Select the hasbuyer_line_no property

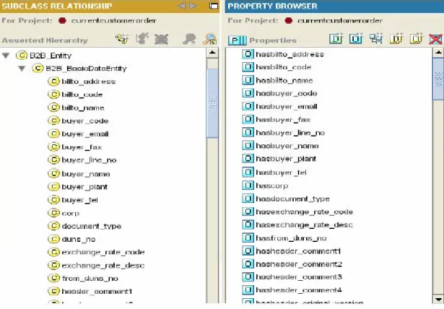click(x=290, y=133)
